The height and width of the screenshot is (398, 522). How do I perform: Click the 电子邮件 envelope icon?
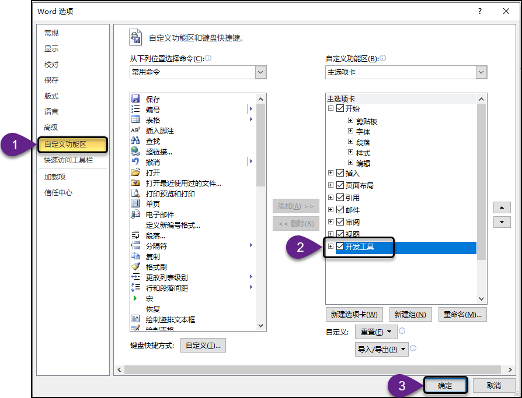(135, 214)
